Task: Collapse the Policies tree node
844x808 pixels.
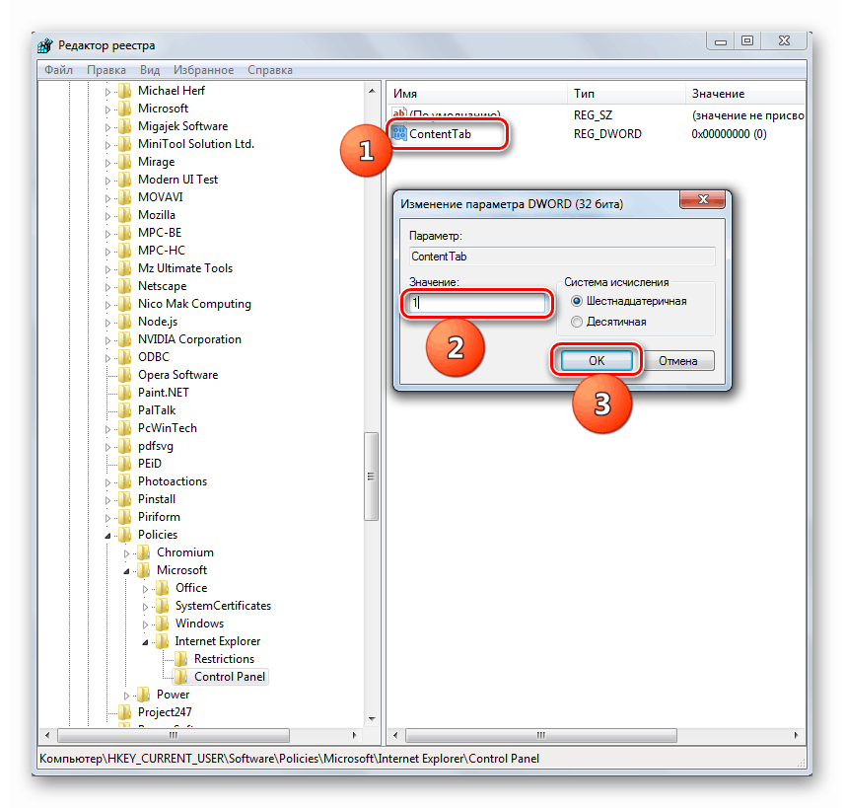Action: pyautogui.click(x=107, y=536)
